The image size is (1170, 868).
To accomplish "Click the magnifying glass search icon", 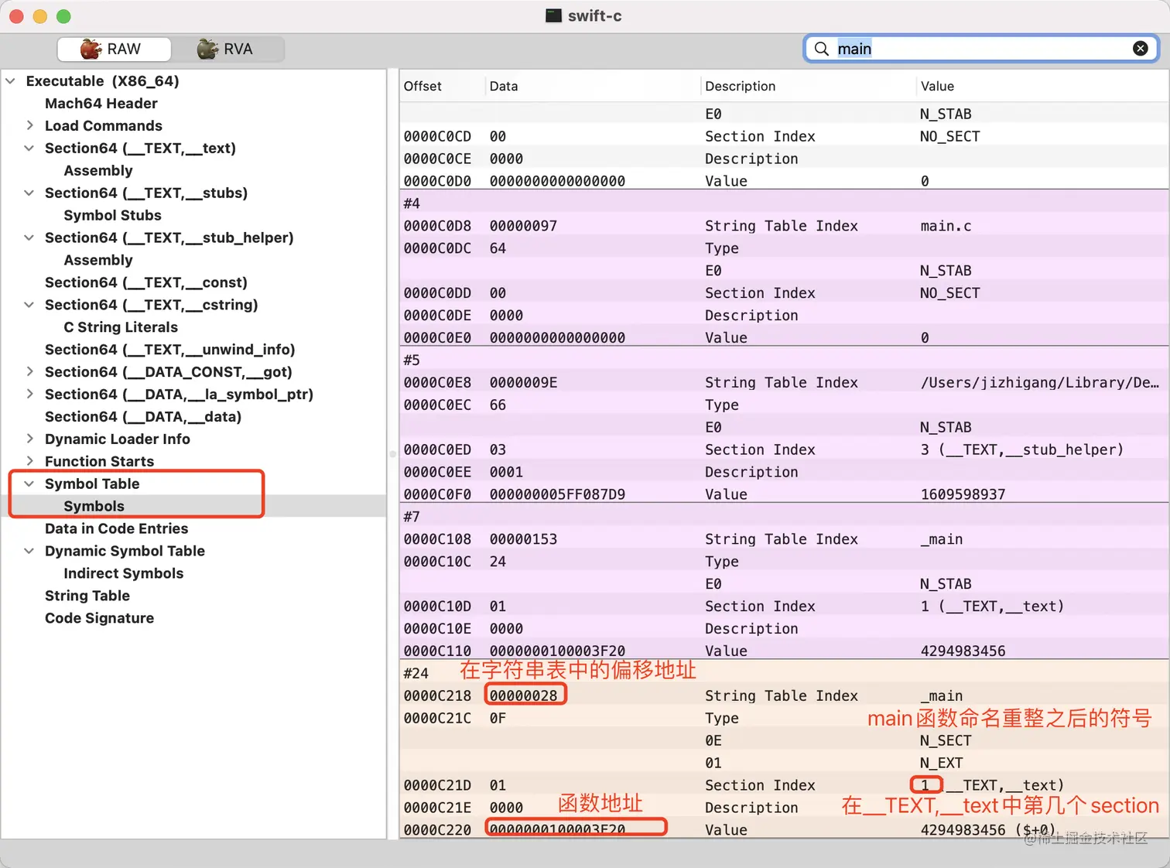I will tap(821, 49).
